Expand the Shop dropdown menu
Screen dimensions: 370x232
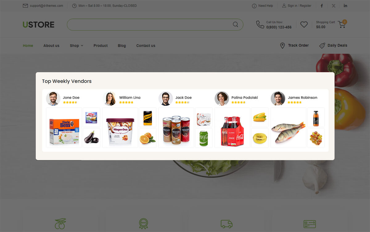pos(76,46)
